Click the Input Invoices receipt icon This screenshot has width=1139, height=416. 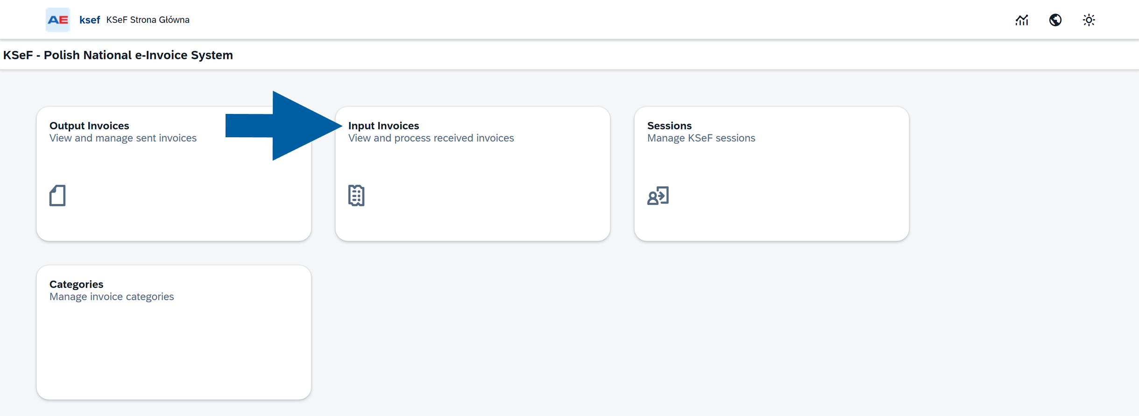[356, 196]
